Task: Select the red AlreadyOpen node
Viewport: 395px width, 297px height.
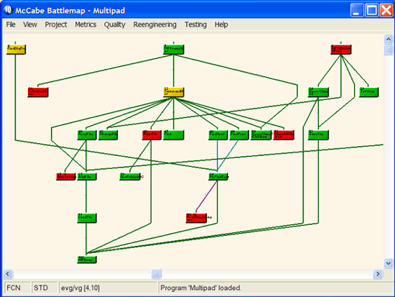Action: coord(66,176)
